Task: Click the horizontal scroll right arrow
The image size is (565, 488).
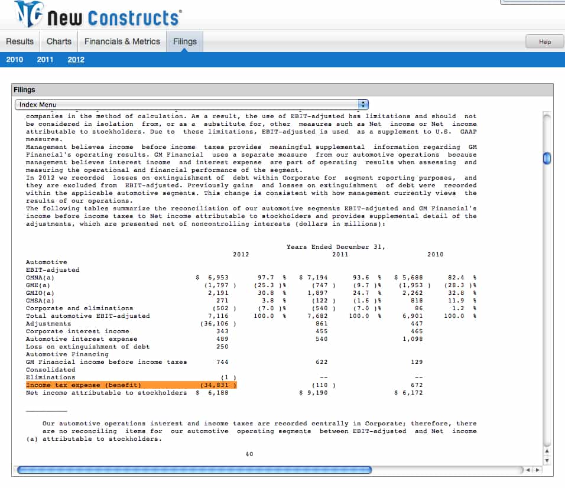Action: pos(537,470)
